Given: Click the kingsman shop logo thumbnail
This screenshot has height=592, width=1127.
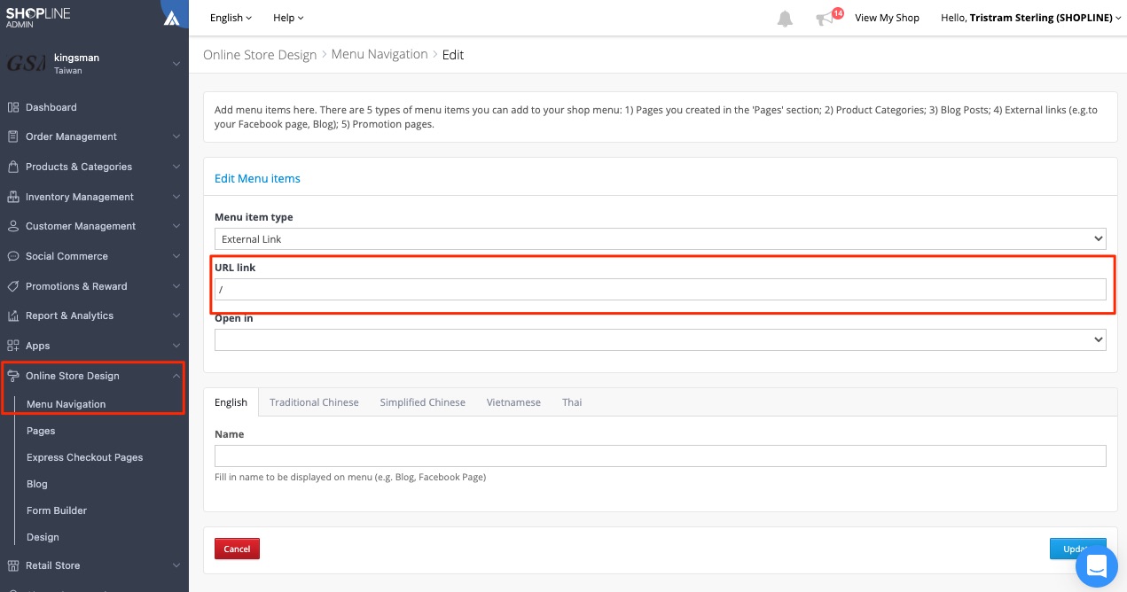Looking at the screenshot, I should pyautogui.click(x=26, y=64).
